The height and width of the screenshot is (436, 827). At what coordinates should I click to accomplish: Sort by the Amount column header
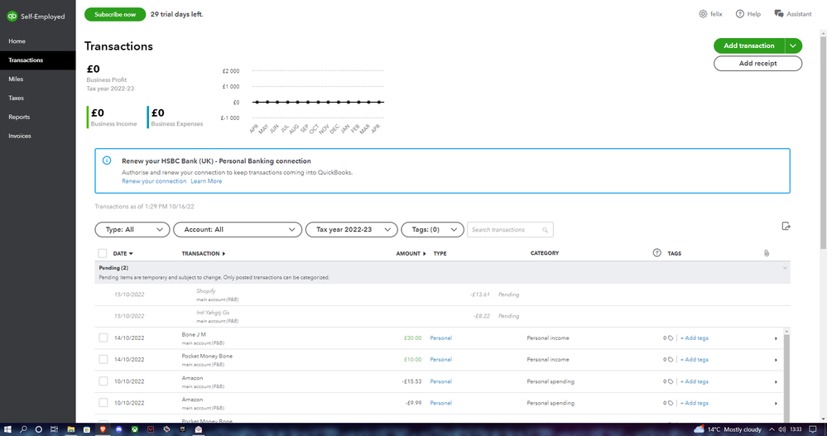click(x=411, y=254)
